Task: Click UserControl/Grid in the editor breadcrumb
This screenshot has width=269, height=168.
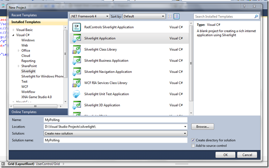Action: pos(48,164)
